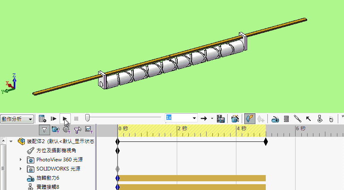Select SOLIDWORKS 光源 tree item

click(58, 169)
